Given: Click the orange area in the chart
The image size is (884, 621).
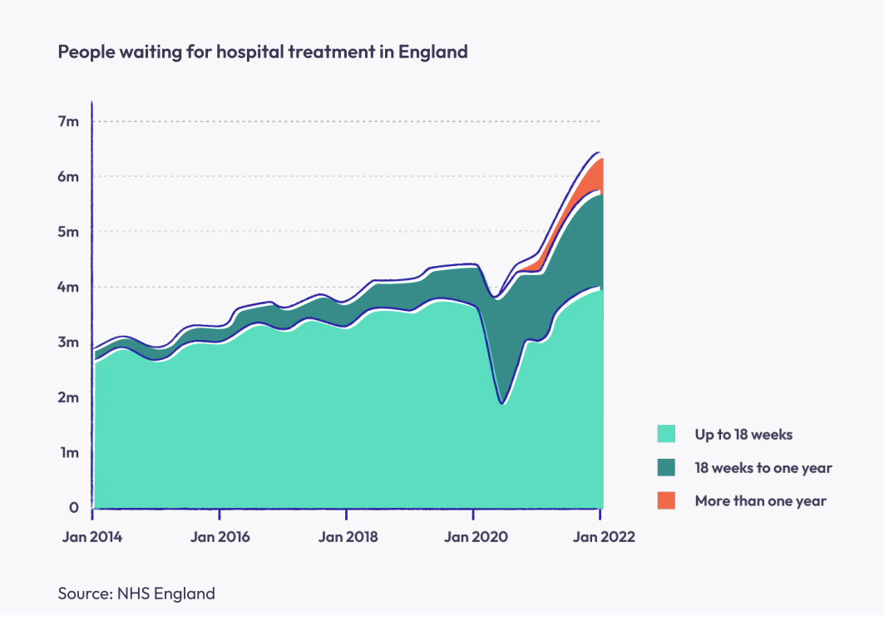Looking at the screenshot, I should [x=594, y=176].
